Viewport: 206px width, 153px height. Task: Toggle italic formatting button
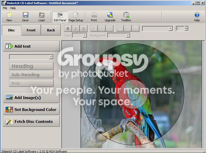76,29
